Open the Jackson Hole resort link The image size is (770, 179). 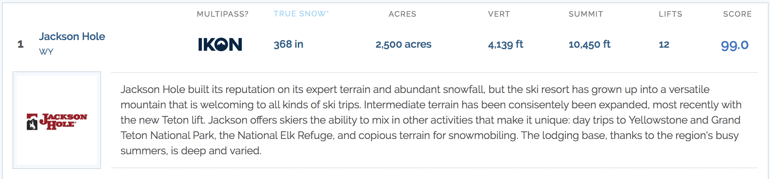[72, 36]
